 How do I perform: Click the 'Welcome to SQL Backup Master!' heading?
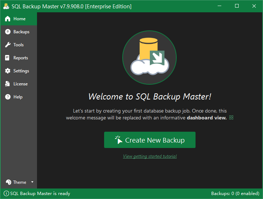pyautogui.click(x=149, y=97)
